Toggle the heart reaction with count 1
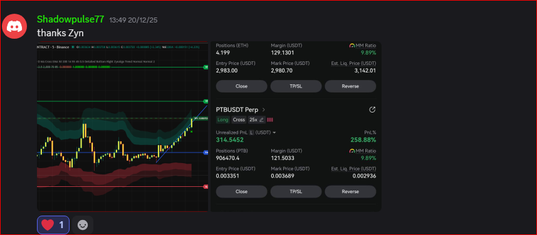The image size is (537, 235). pyautogui.click(x=53, y=225)
